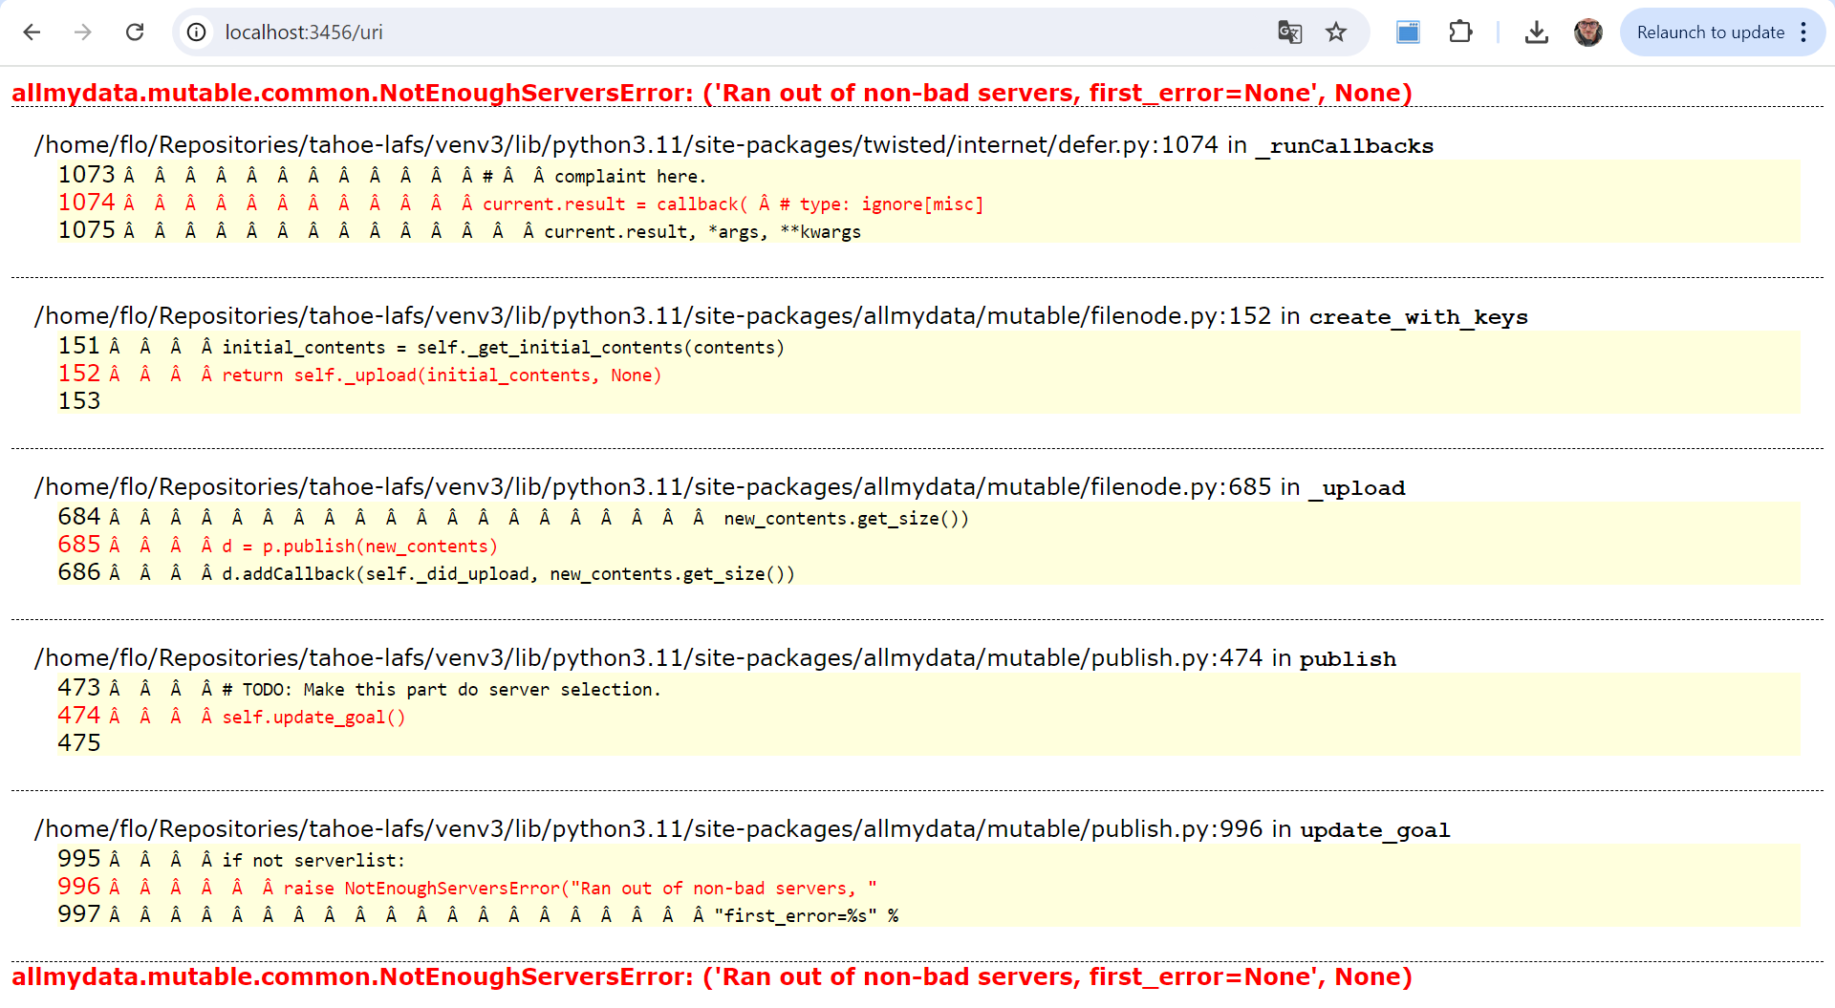This screenshot has width=1835, height=1008.
Task: Go forward to the next page
Action: 83,32
